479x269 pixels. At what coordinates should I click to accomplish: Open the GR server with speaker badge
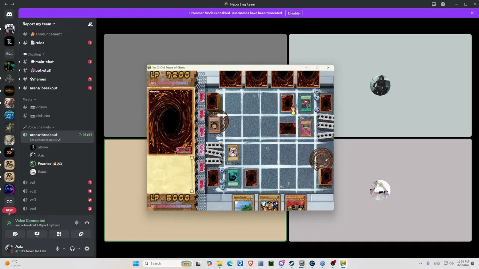[x=9, y=152]
